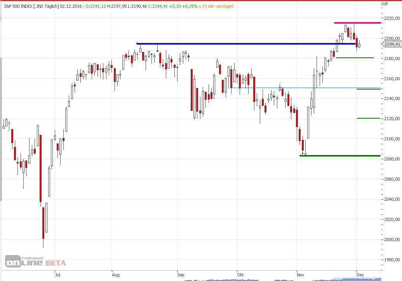Click the 2100,00 price axis label
Viewport: 402px width, 281px height.
click(x=392, y=139)
